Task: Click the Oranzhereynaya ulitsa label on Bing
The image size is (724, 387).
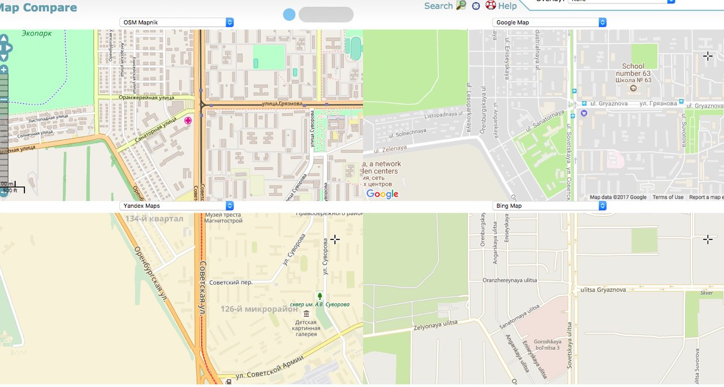Action: 510,279
